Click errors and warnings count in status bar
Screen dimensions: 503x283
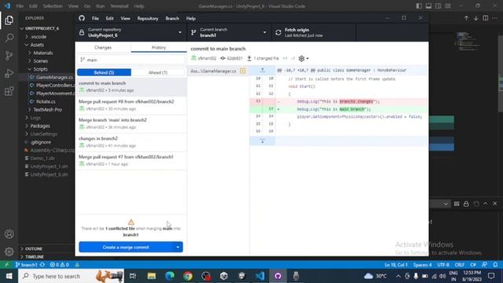click(x=60, y=265)
